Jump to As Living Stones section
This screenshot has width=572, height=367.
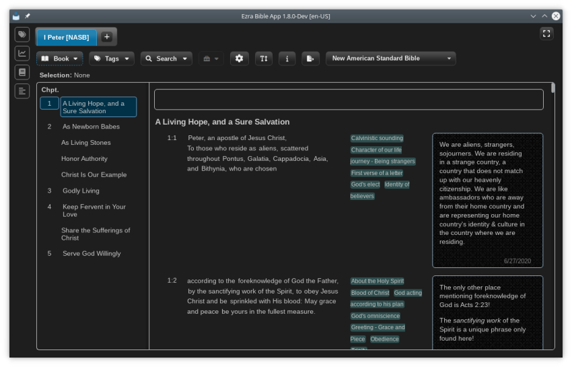(x=85, y=143)
